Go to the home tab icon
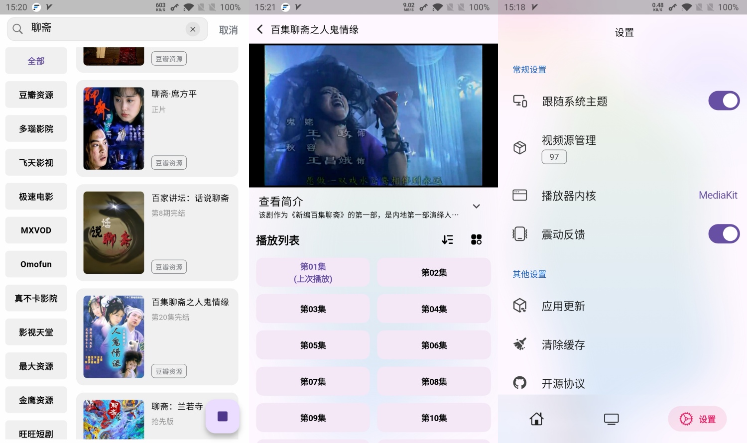Image resolution: width=747 pixels, height=443 pixels. (536, 419)
